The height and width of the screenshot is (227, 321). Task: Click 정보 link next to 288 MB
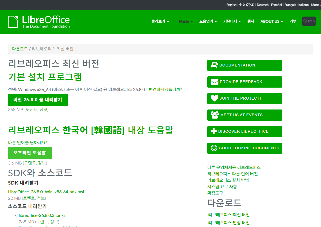[x=54, y=222]
